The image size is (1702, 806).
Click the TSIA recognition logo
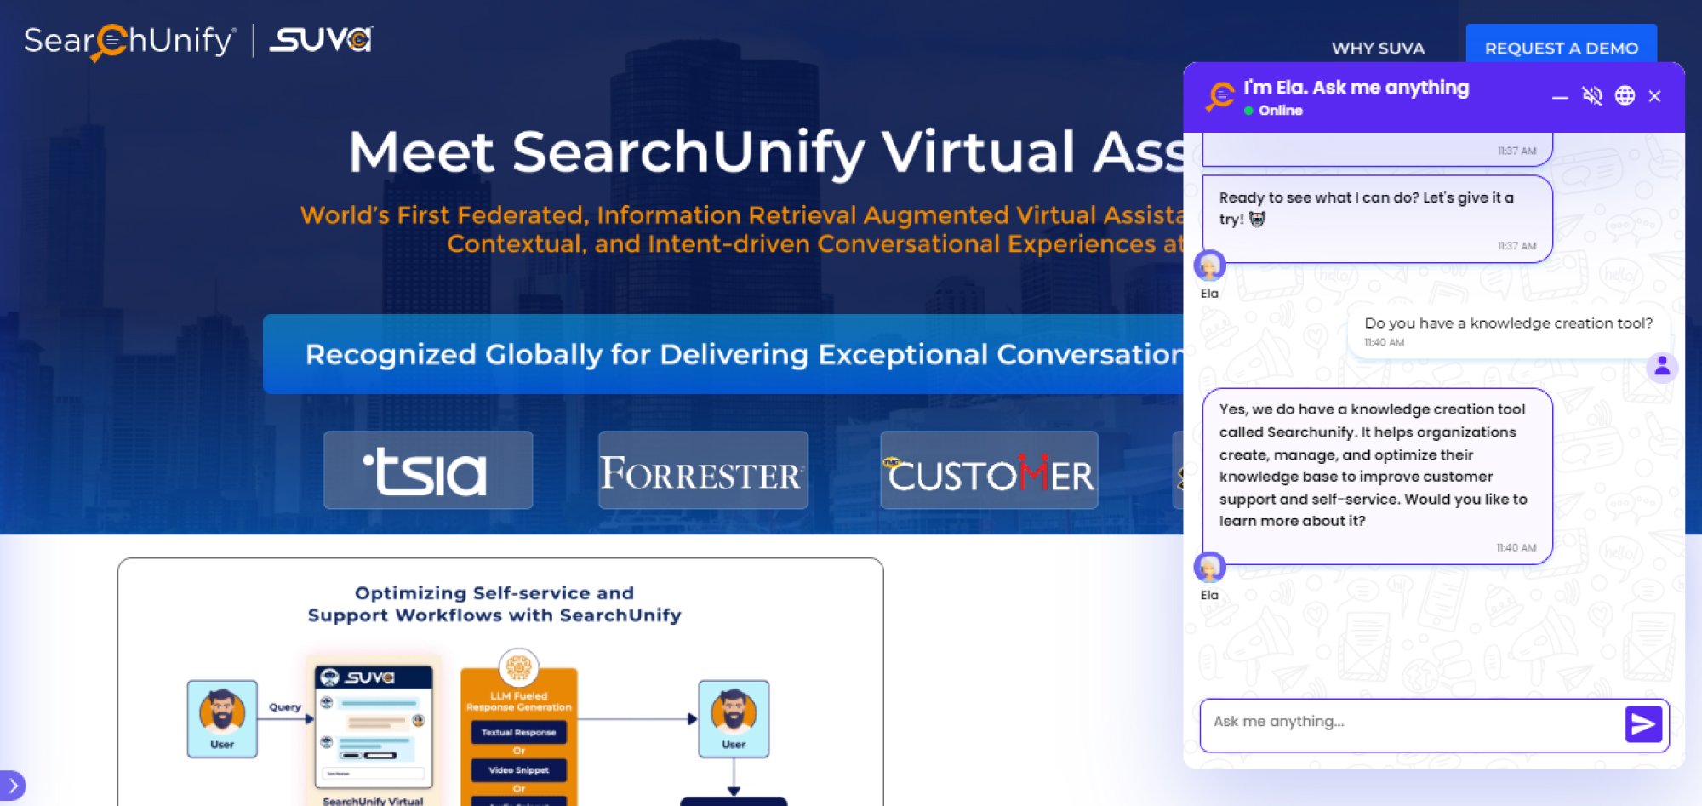[428, 471]
